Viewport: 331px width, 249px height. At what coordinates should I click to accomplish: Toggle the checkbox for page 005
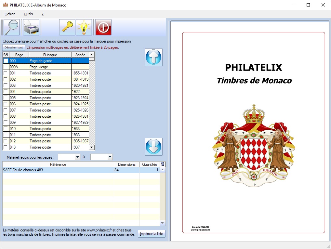tap(6, 98)
